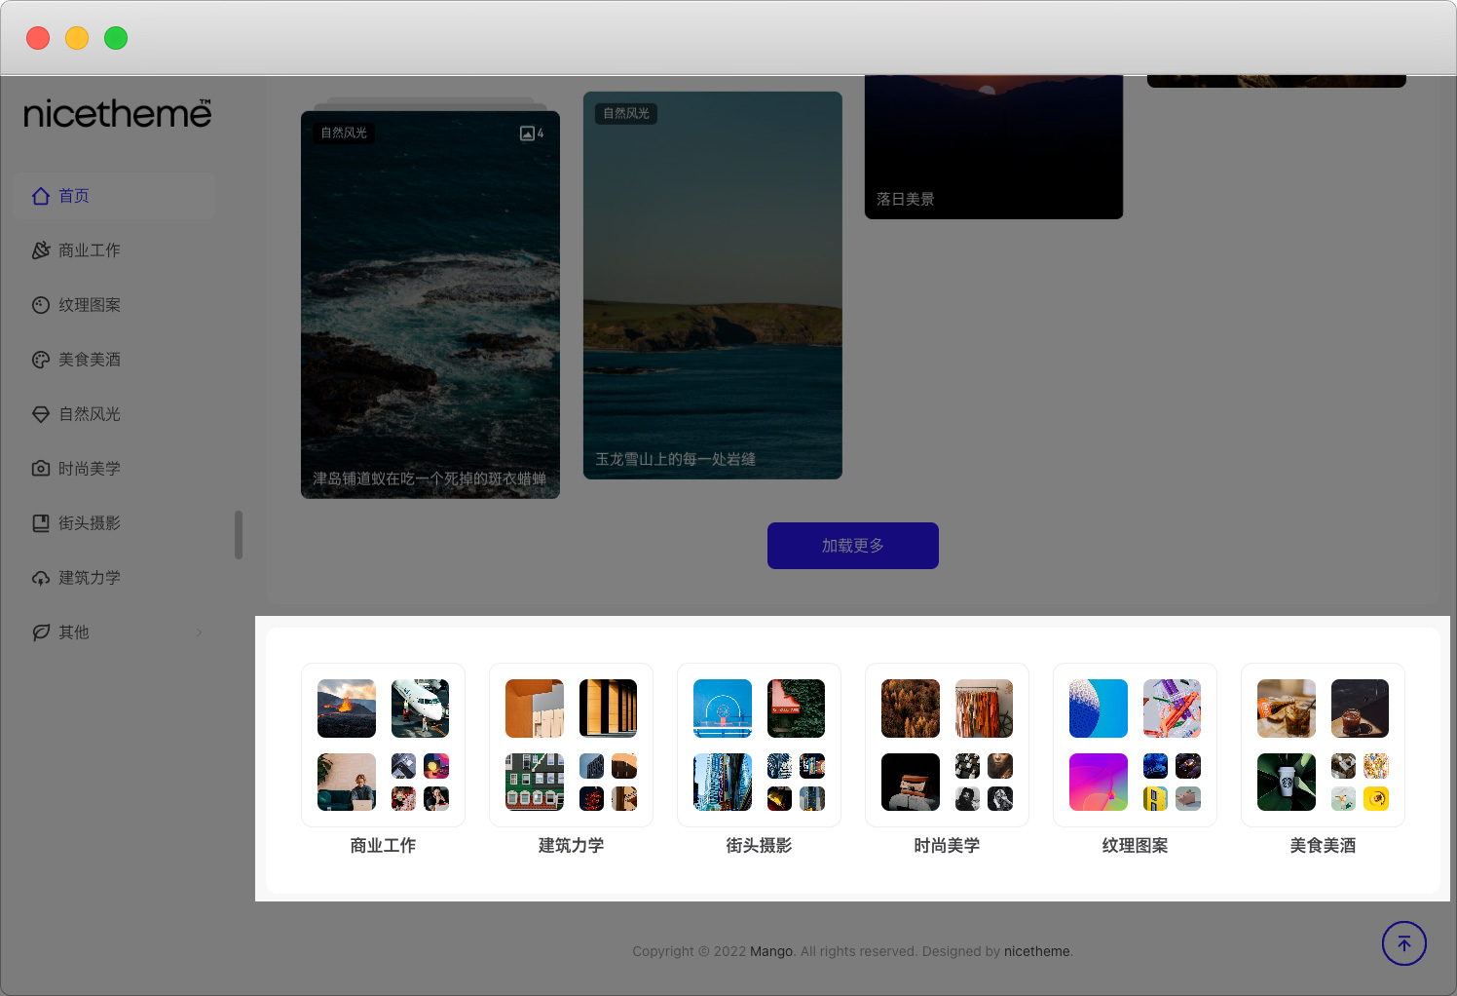Click the book icon beside 街头摄影

click(41, 523)
